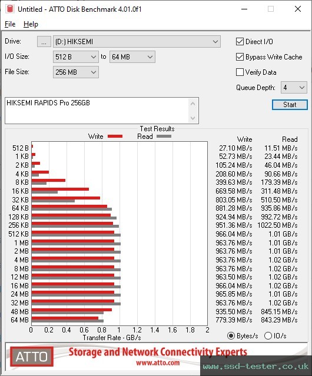Click the write value 52.73 MB/s
The width and height of the screenshot is (312, 376).
(x=235, y=157)
